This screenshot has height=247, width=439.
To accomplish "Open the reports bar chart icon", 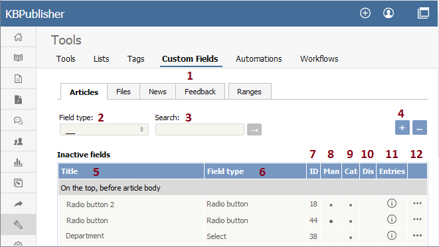I will [18, 162].
